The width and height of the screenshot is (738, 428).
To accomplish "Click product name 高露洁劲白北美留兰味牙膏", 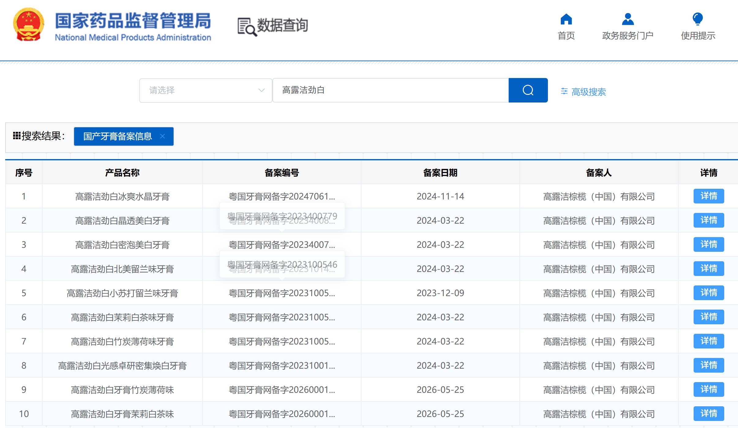I will 122,269.
